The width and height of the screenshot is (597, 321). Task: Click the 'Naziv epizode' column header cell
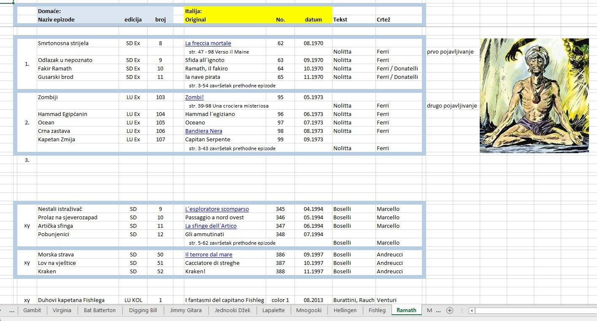pyautogui.click(x=78, y=19)
